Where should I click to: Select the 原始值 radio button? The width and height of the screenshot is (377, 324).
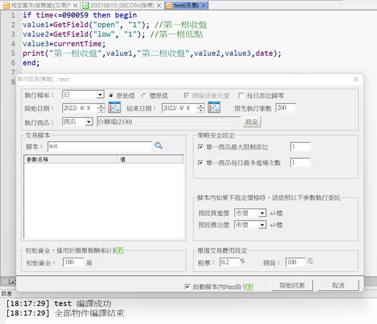[x=111, y=95]
